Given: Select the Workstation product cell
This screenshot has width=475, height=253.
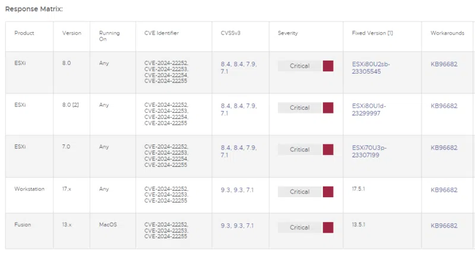Looking at the screenshot, I should 29,189.
